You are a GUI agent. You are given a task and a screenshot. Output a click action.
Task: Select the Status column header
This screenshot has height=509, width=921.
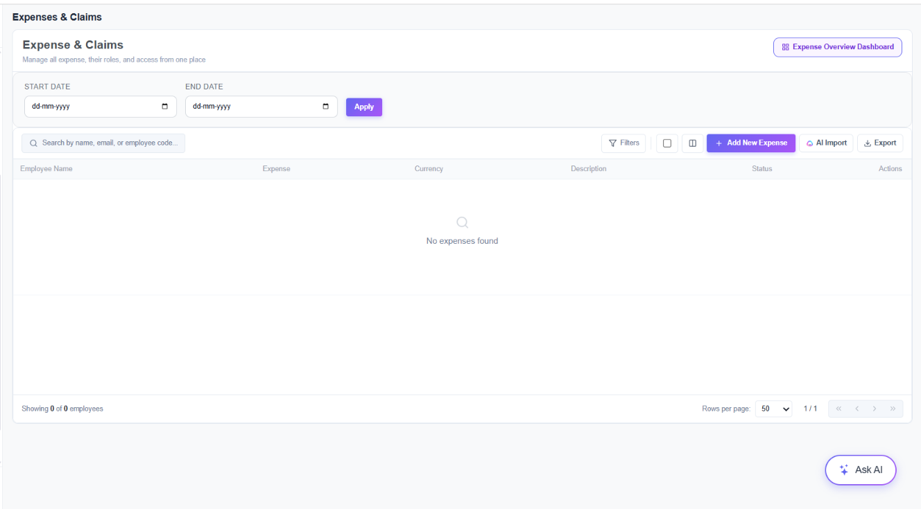(761, 169)
